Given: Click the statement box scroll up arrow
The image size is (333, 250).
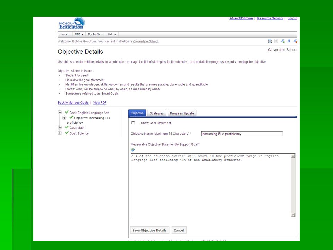Looking at the screenshot, I should coord(293,156).
